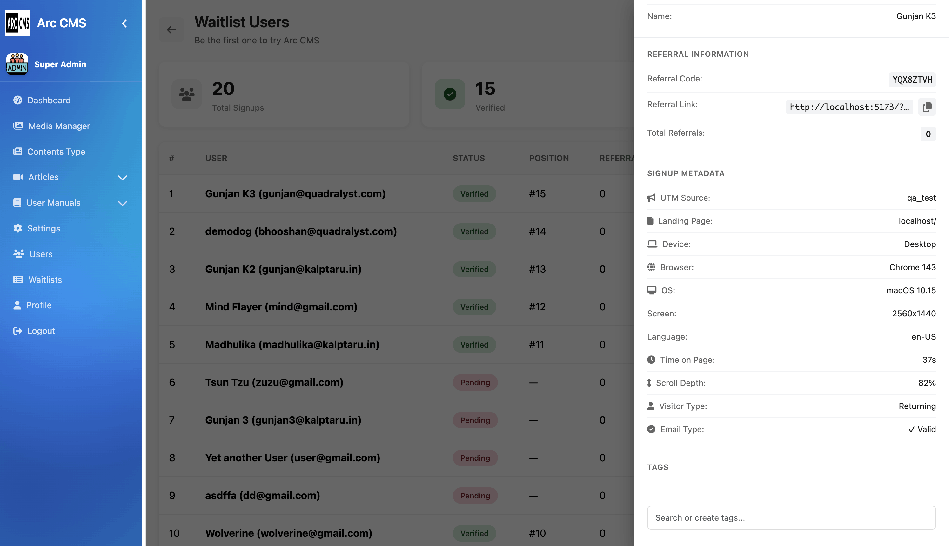The image size is (952, 546).
Task: Select the Dashboard icon in the sidebar
Action: point(18,100)
